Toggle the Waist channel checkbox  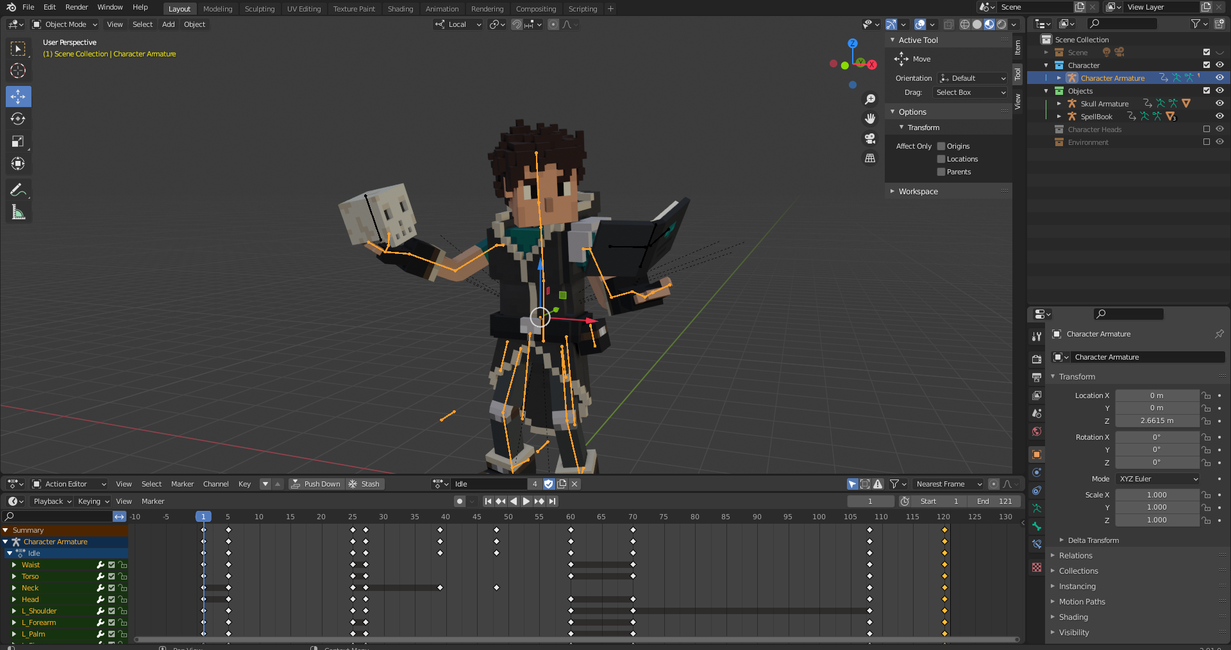[x=112, y=565]
